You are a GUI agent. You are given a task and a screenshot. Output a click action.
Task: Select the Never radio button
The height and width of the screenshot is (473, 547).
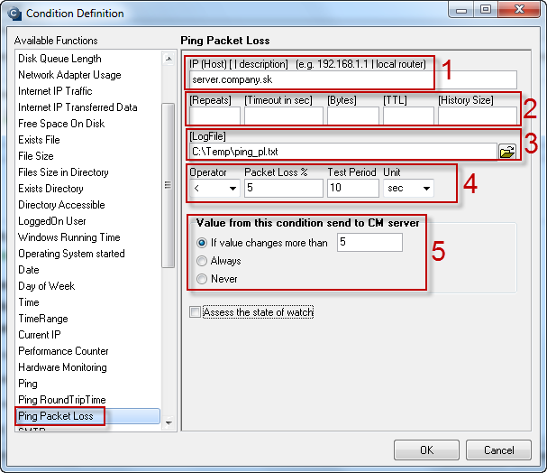202,279
